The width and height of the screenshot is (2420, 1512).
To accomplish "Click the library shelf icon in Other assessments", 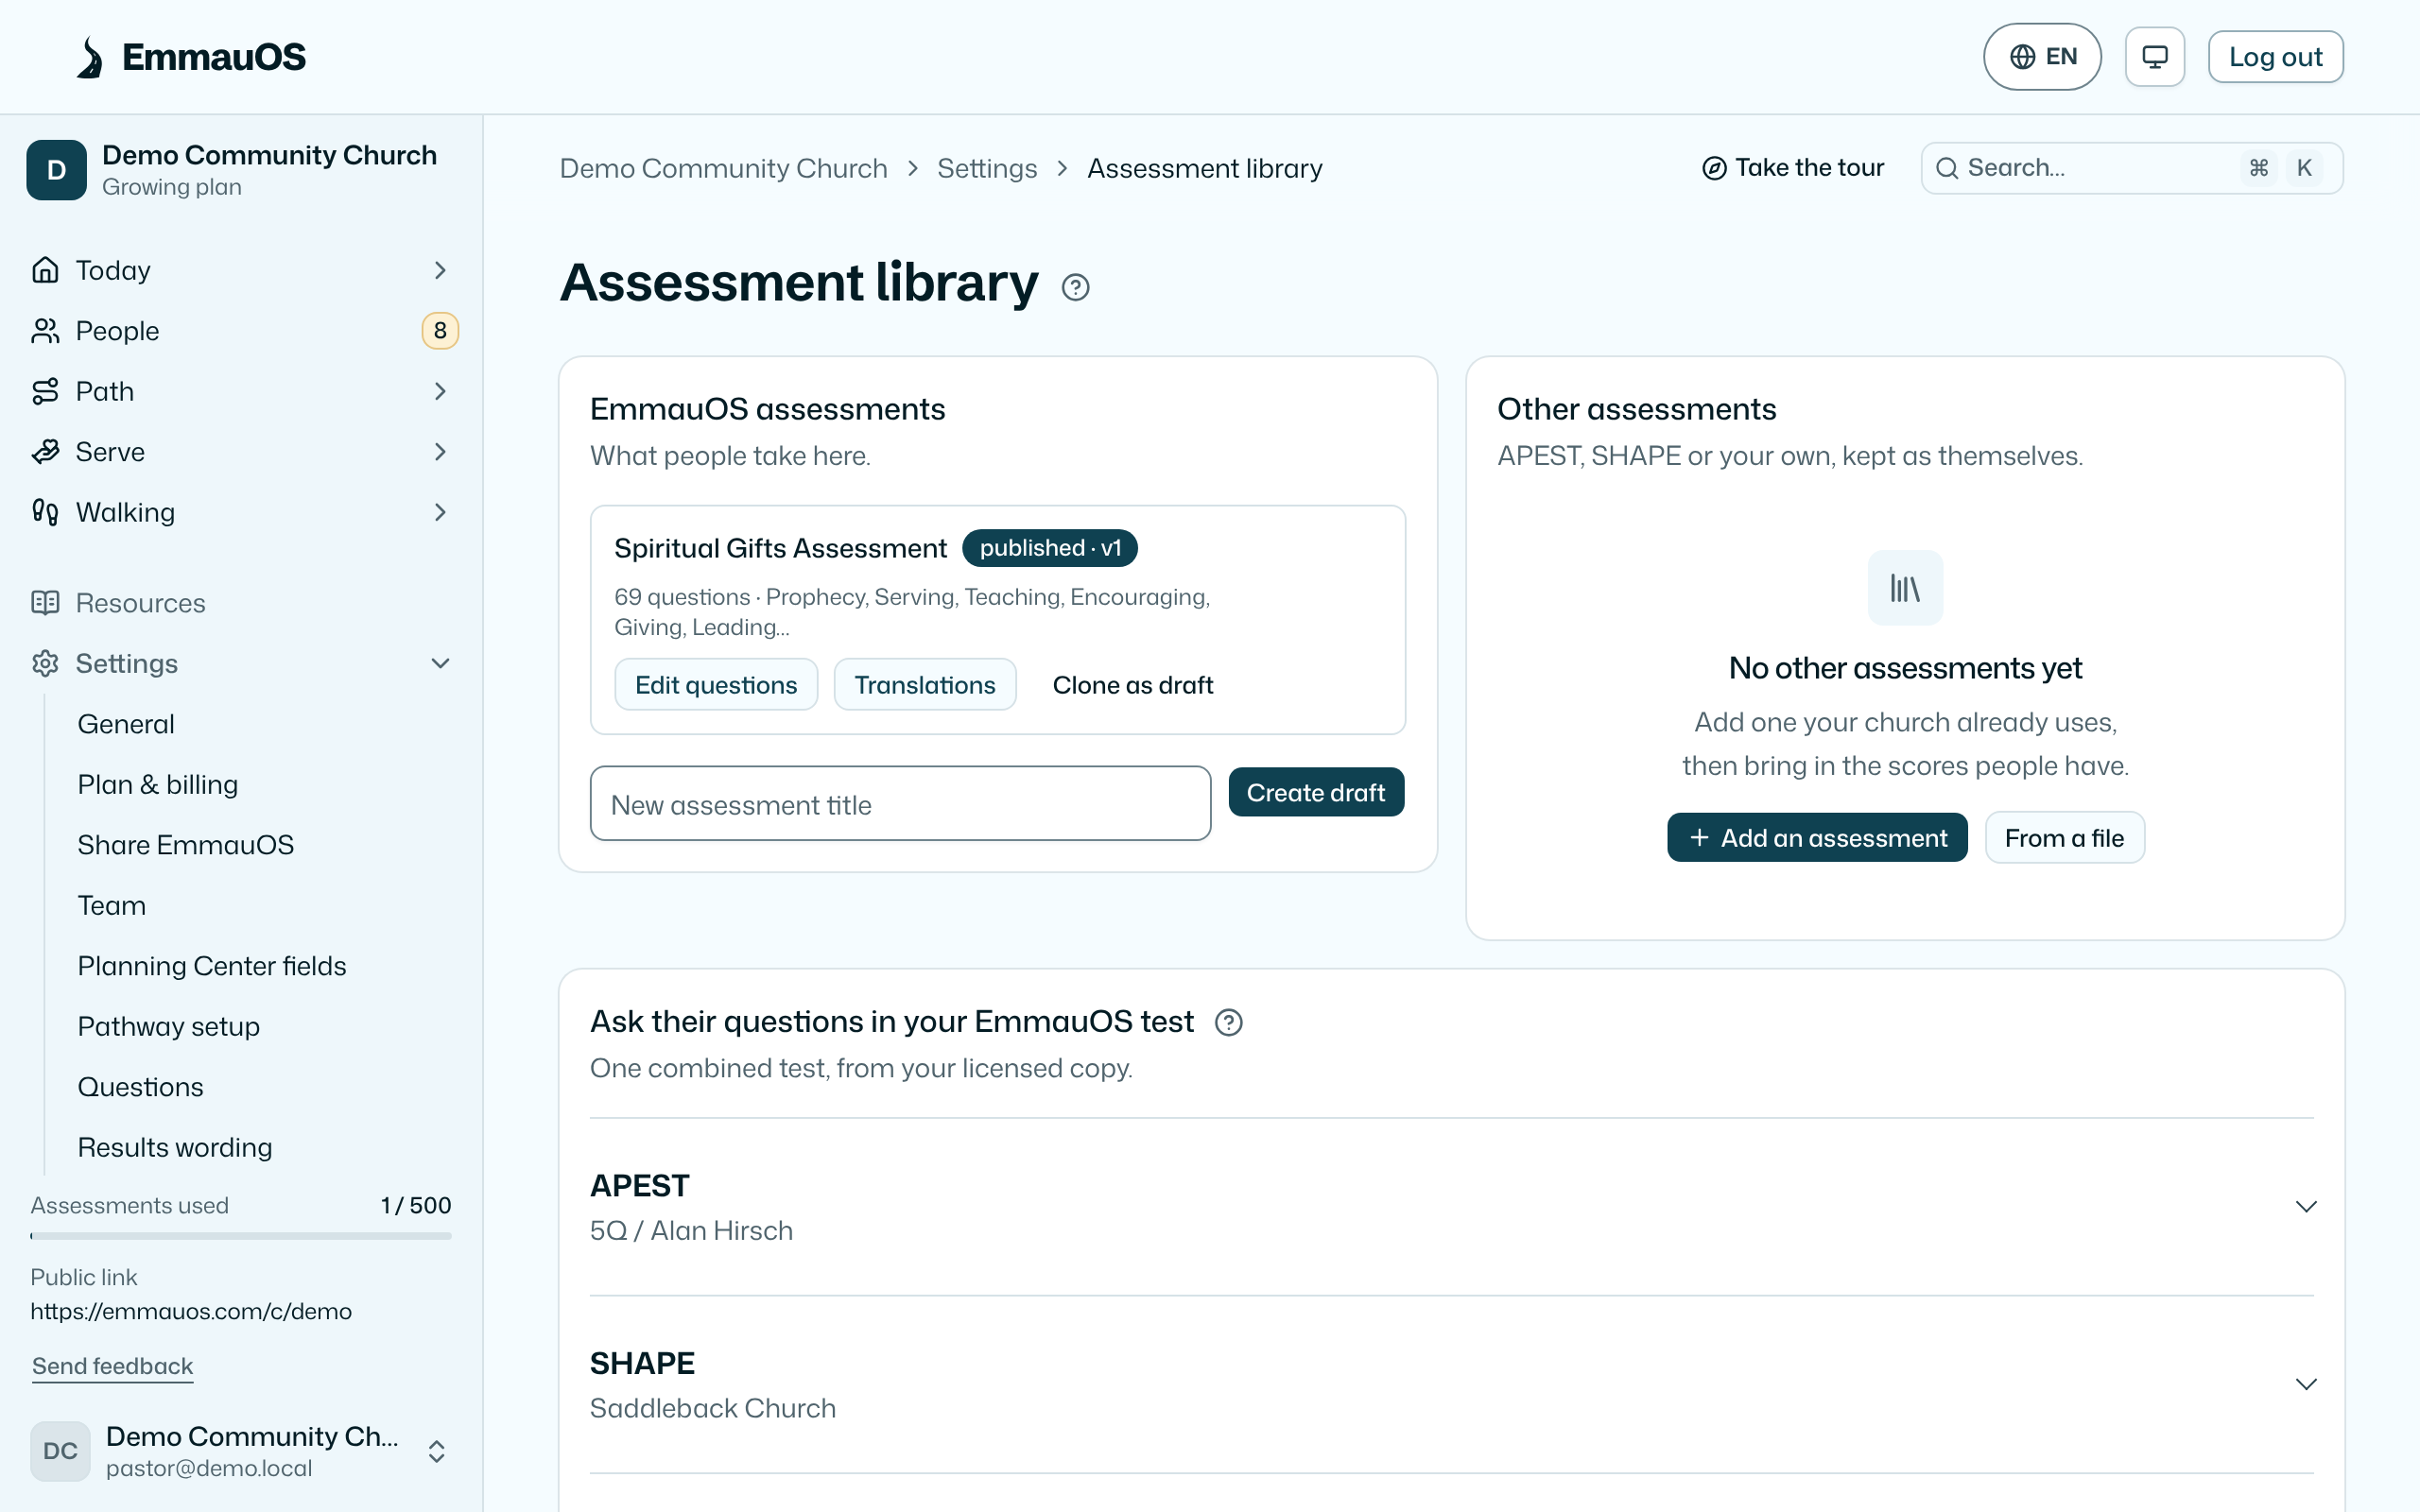I will tap(1905, 588).
